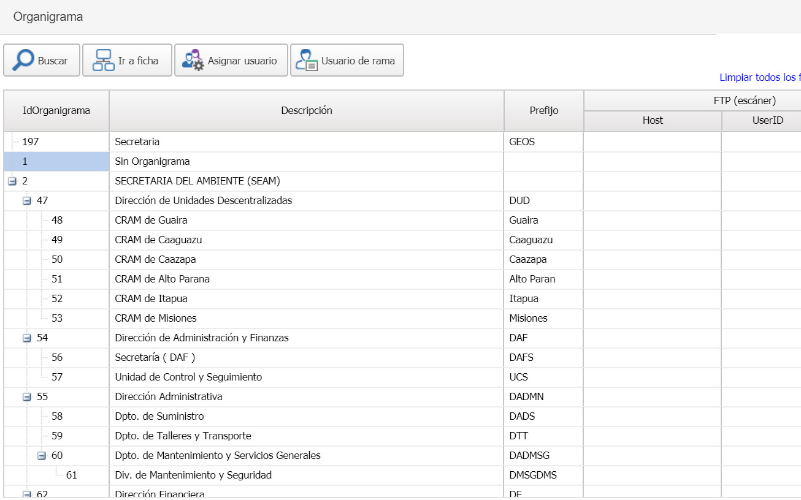This screenshot has width=801, height=500.
Task: Click the Usuario de rama icon
Action: pos(307,61)
